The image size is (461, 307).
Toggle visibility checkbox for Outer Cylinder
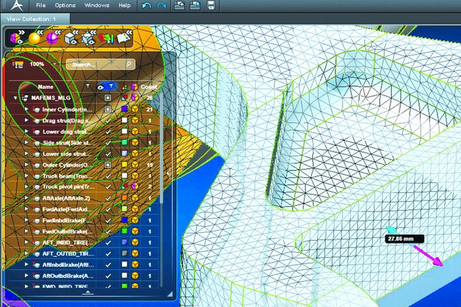click(108, 165)
